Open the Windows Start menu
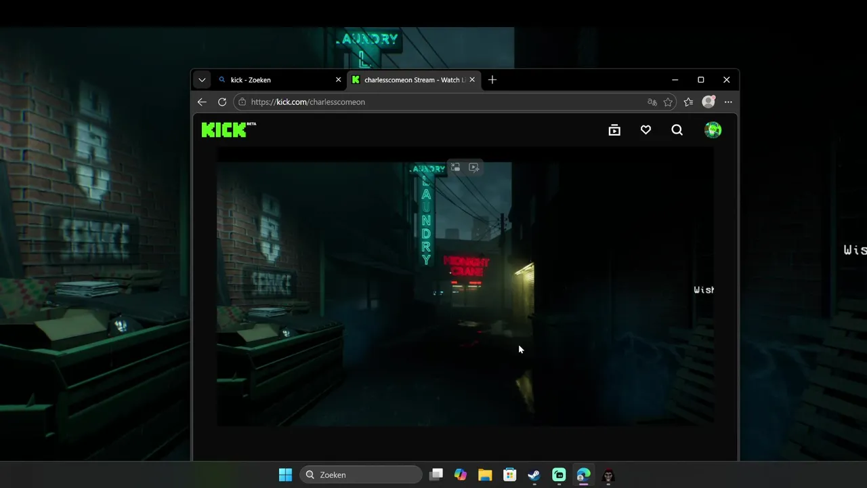867x488 pixels. pyautogui.click(x=285, y=474)
